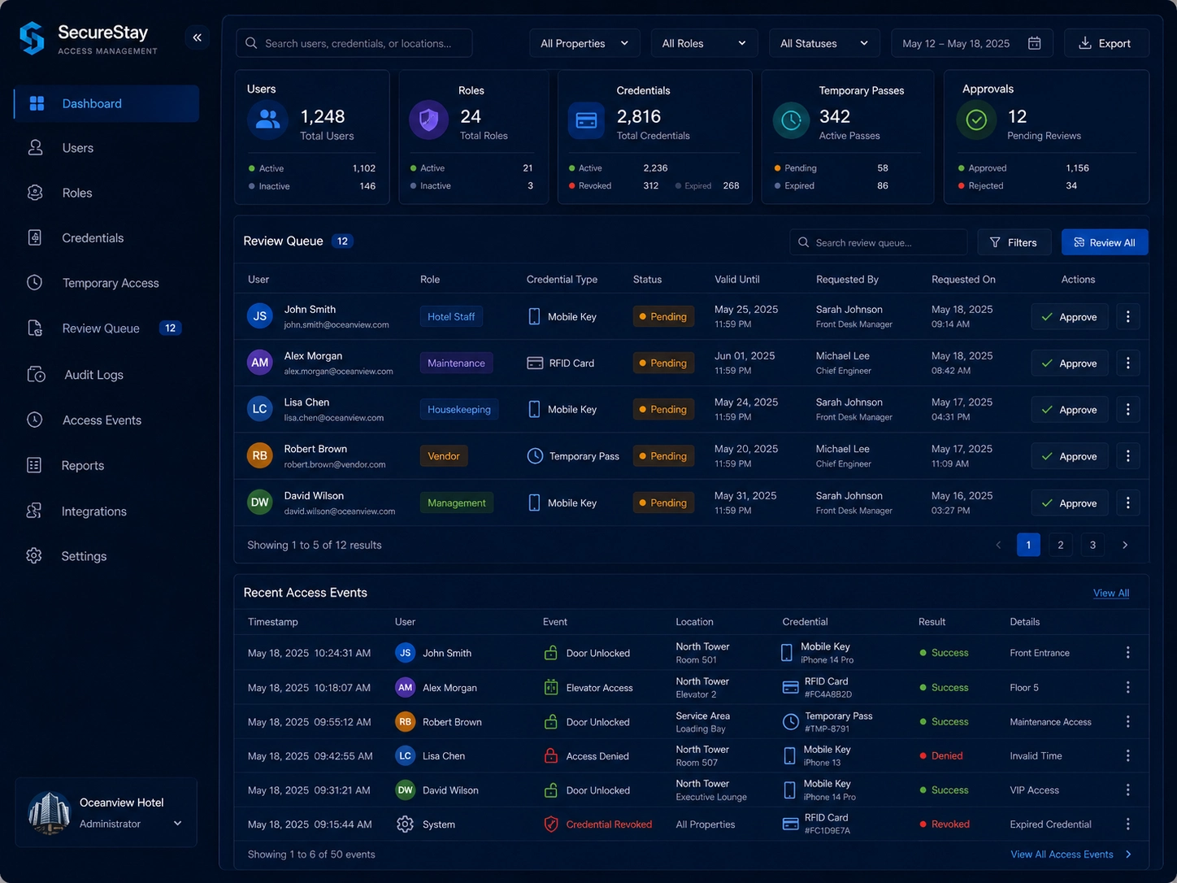Open the All Properties dropdown
The width and height of the screenshot is (1177, 883).
[584, 43]
